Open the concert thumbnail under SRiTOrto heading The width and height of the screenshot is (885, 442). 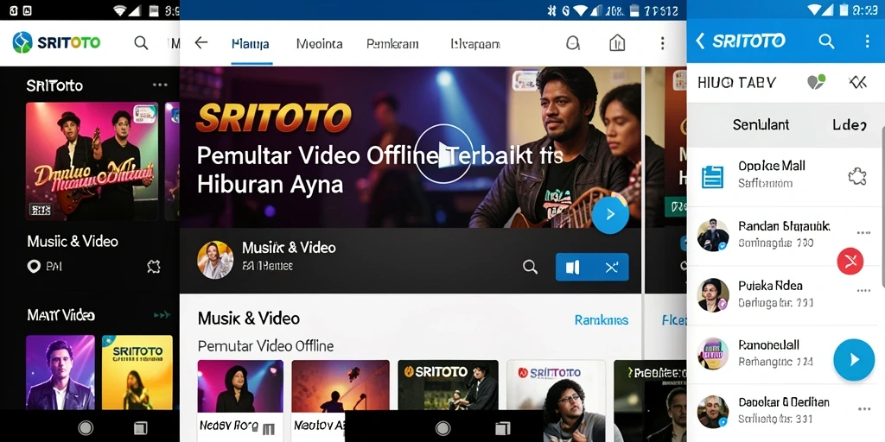92,161
